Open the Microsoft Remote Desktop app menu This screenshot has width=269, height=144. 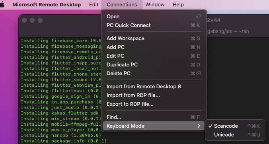pos(47,5)
